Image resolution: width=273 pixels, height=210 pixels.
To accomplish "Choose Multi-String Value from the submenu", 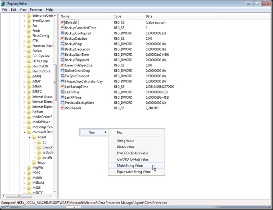I will 130,165.
